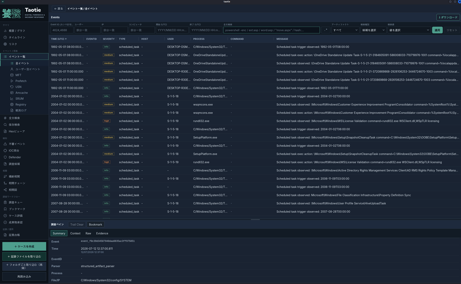Open 調査キュー clipboard icon

point(5,202)
